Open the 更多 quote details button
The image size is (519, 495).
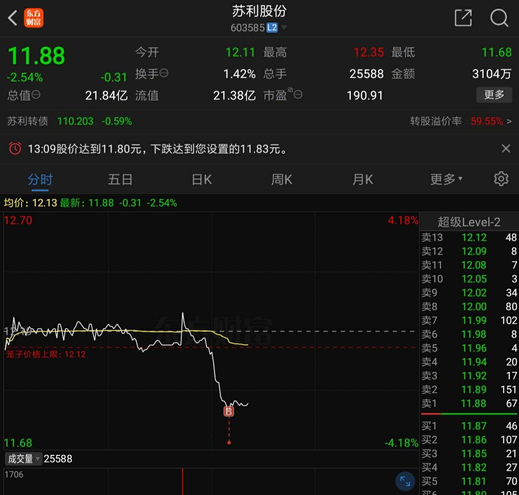pyautogui.click(x=494, y=95)
